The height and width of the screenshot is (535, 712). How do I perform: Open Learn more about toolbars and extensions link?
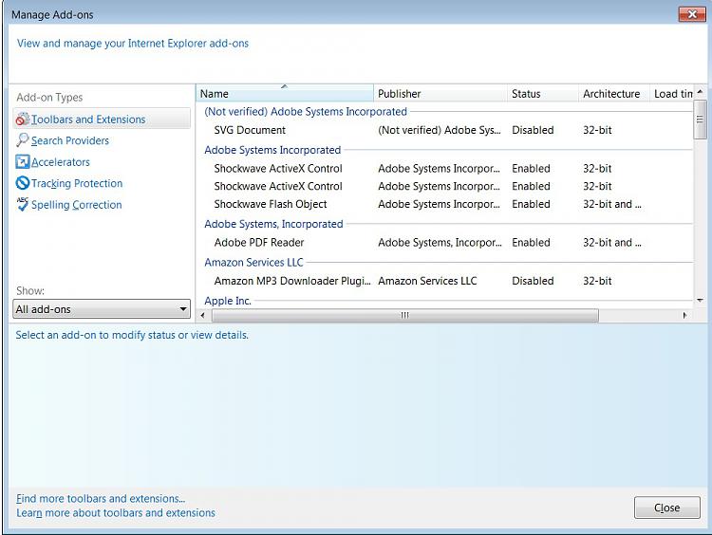116,513
